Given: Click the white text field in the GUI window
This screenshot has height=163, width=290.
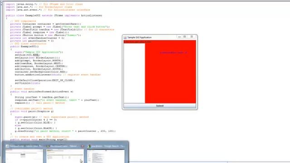Looking at the screenshot, I should (x=134, y=73).
